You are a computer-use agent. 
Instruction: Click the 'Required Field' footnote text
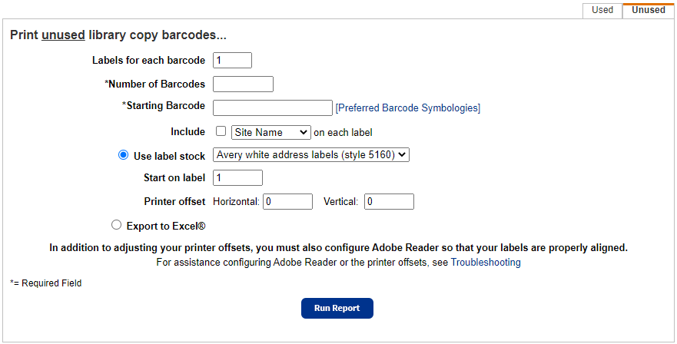[x=46, y=283]
